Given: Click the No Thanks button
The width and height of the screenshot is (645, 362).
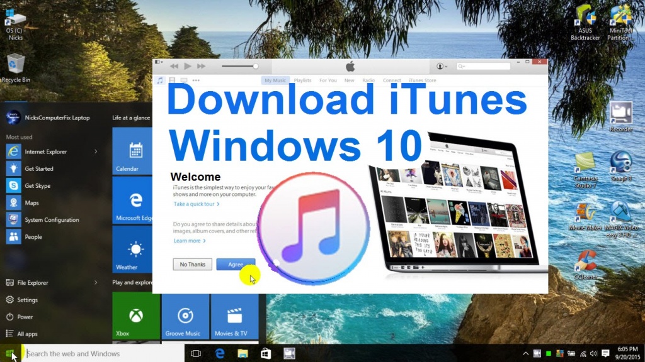Looking at the screenshot, I should click(192, 265).
